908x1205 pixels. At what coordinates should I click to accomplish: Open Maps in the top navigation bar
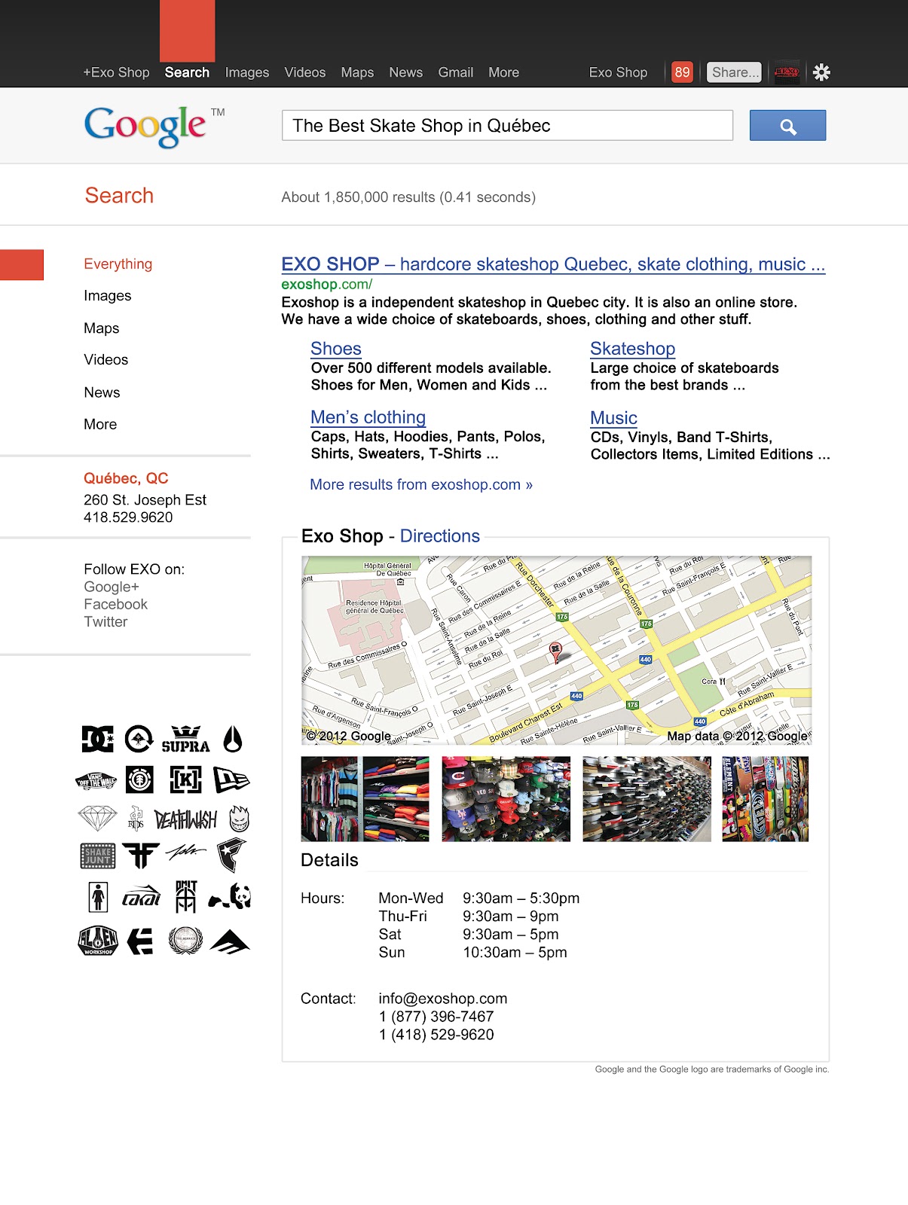pyautogui.click(x=357, y=72)
